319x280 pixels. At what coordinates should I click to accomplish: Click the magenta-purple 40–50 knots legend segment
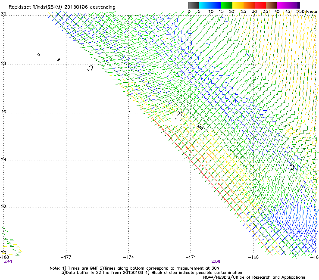[288, 5]
